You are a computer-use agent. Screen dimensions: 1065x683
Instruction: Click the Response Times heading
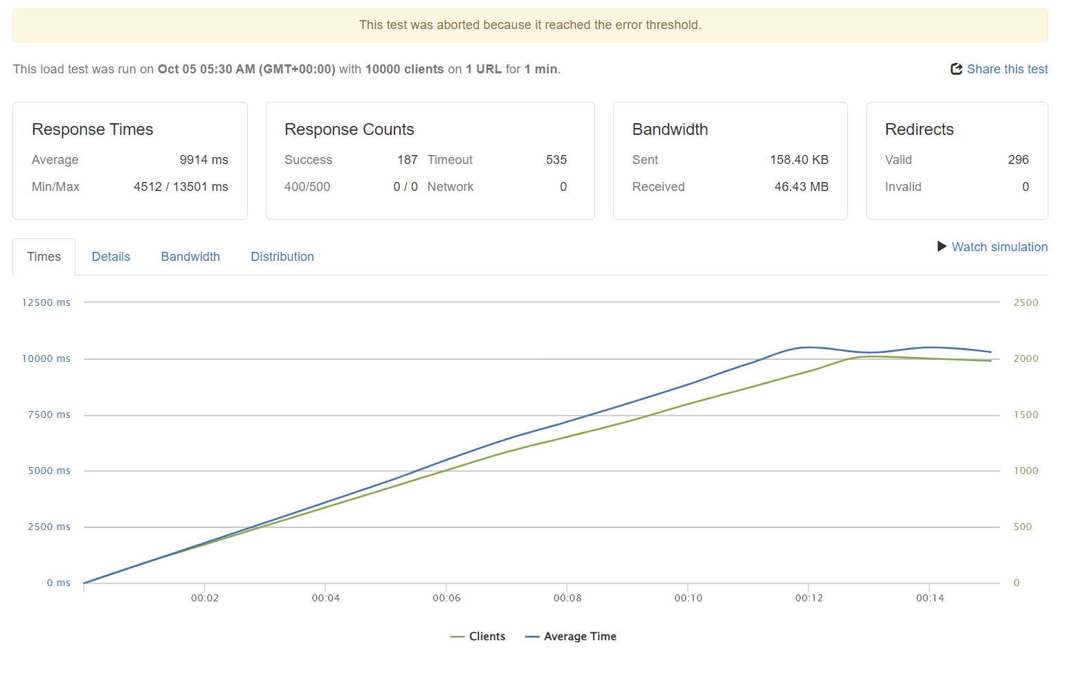(x=93, y=129)
